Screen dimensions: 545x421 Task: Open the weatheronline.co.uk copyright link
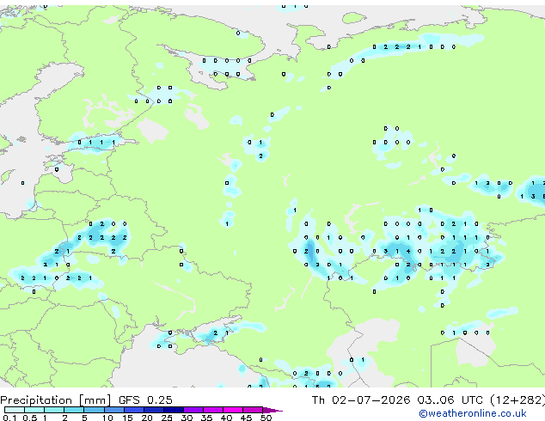(473, 413)
